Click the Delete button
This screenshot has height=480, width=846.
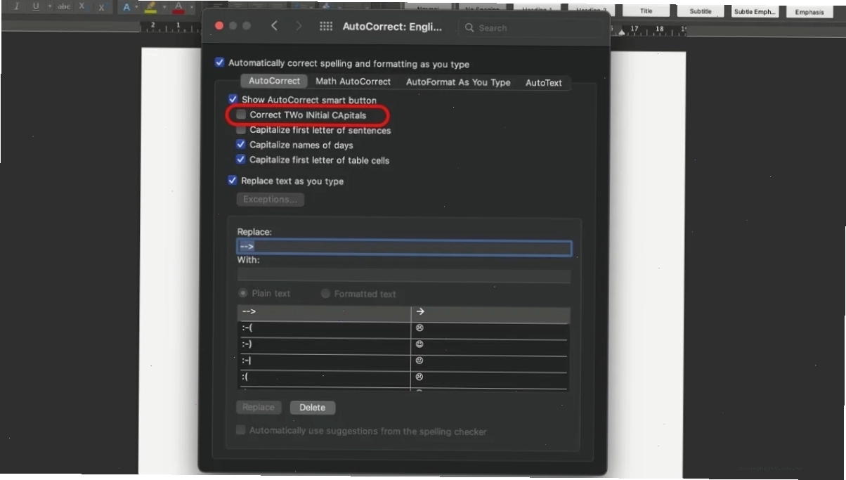pyautogui.click(x=313, y=408)
